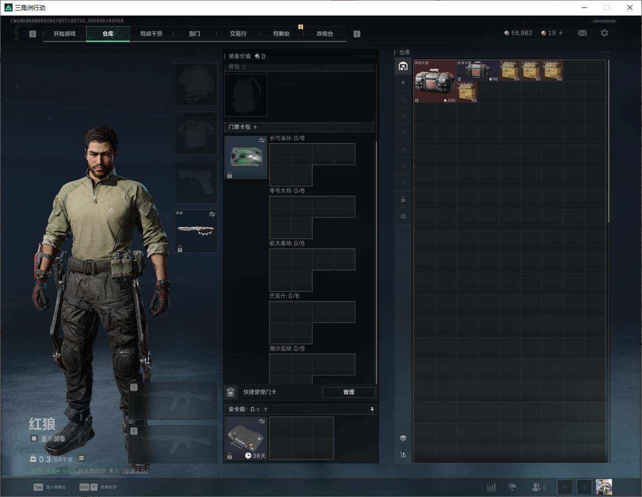Viewport: 642px width, 497px height.
Task: Click the quick keycard management clipboard icon
Action: (231, 392)
